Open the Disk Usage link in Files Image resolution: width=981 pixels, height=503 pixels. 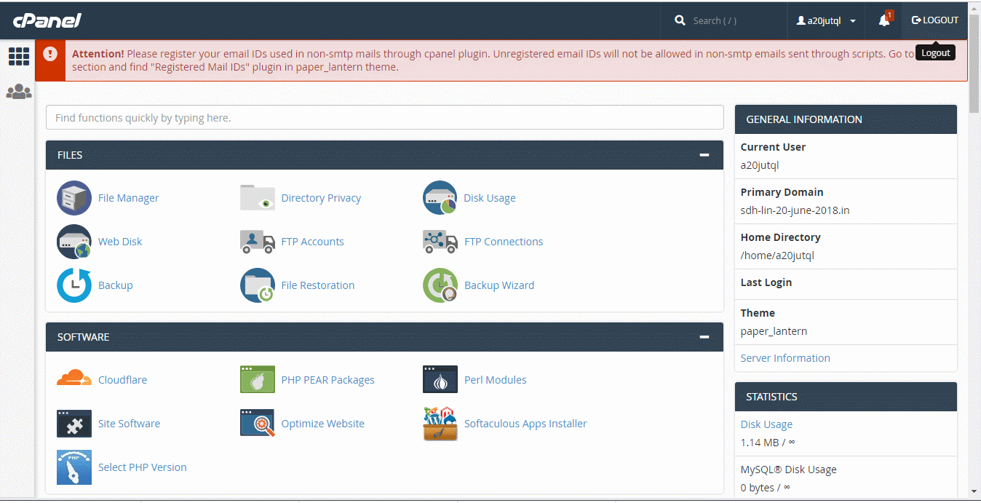[x=490, y=198]
